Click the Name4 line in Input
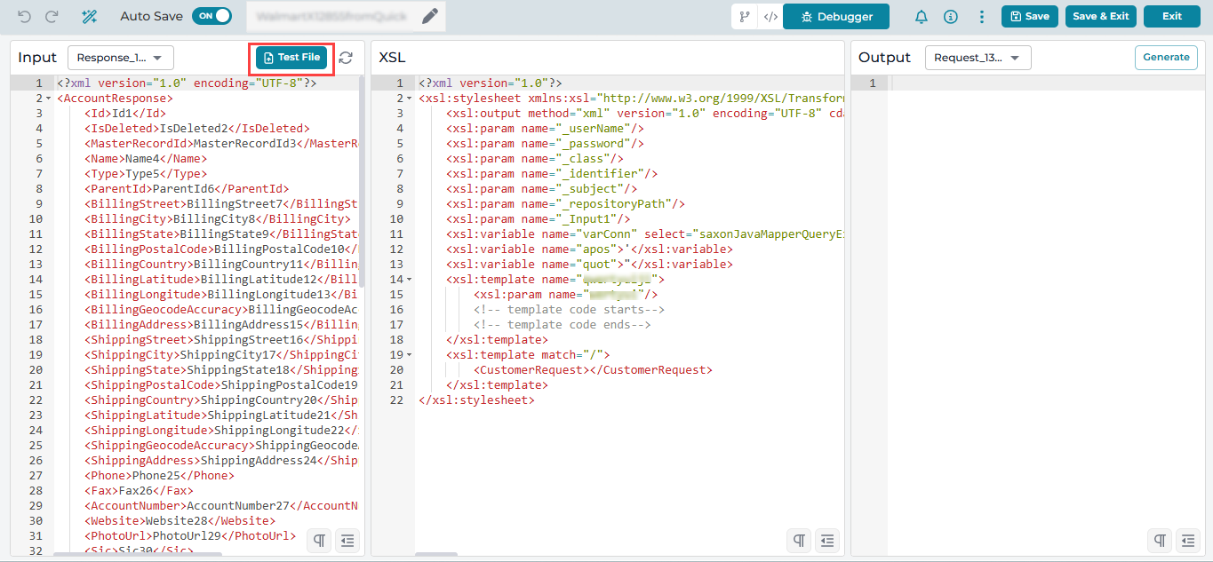1213x562 pixels. pos(146,159)
